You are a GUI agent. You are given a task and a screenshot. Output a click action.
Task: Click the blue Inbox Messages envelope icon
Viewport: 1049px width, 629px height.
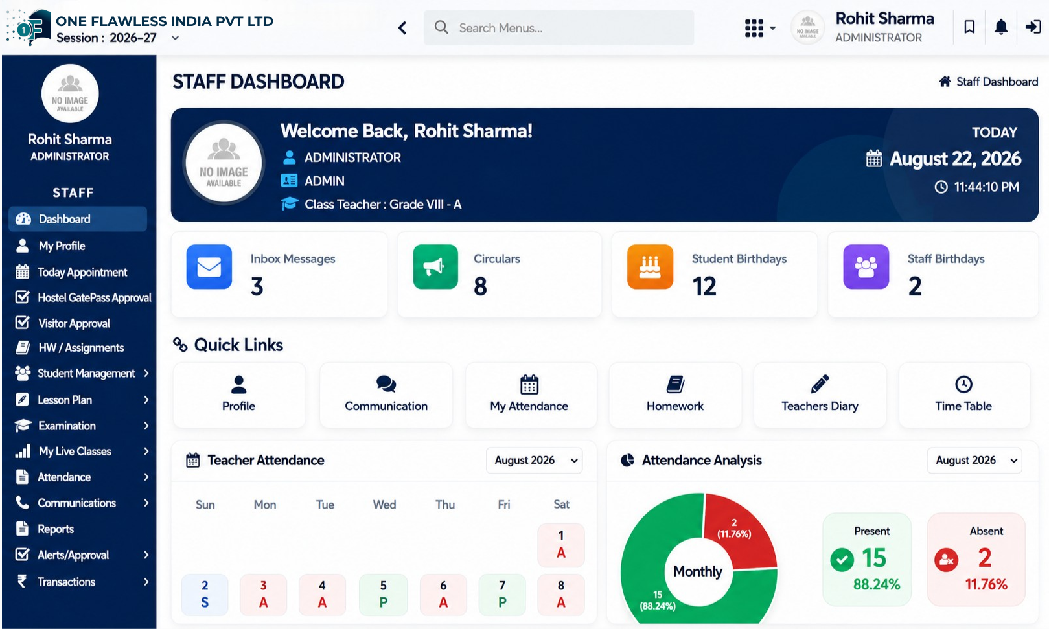point(209,266)
